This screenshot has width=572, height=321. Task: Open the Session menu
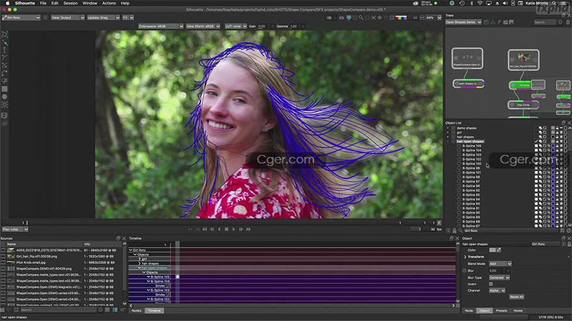(70, 3)
